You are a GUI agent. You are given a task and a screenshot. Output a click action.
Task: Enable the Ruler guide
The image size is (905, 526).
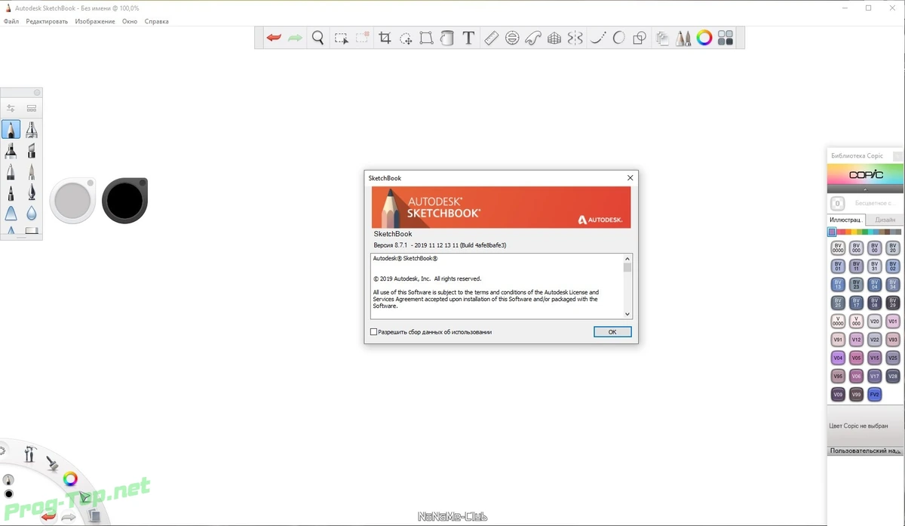[491, 38]
